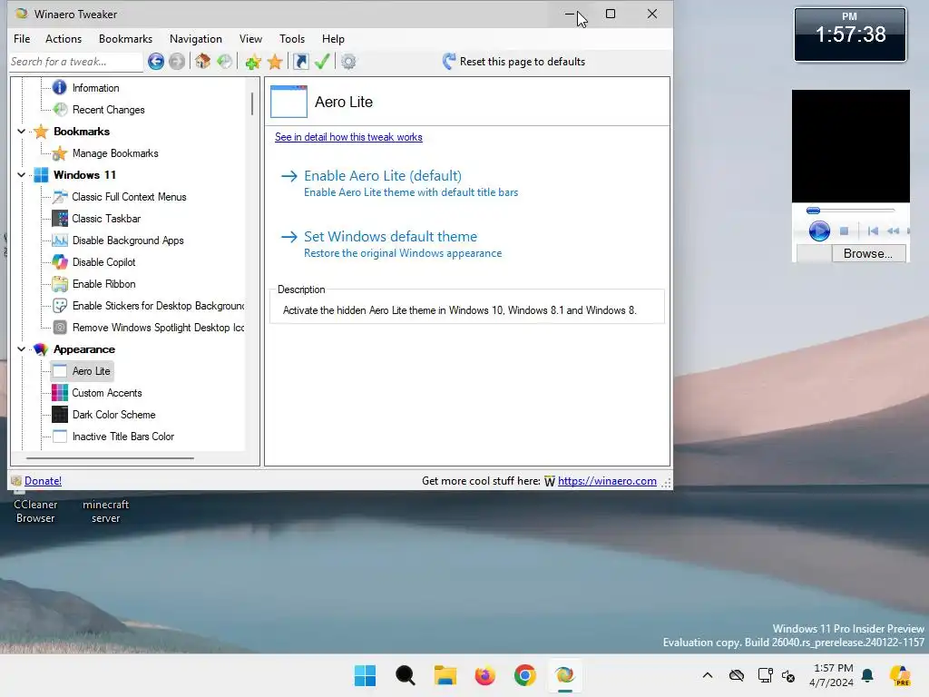Select Recent Changes tree item
This screenshot has height=697, width=929.
109,110
